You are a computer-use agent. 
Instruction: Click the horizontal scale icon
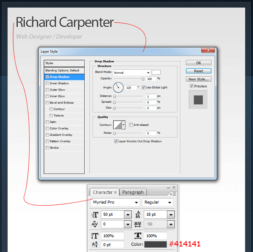coord(138,236)
